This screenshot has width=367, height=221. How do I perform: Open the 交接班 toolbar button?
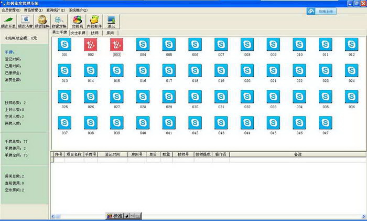78,22
